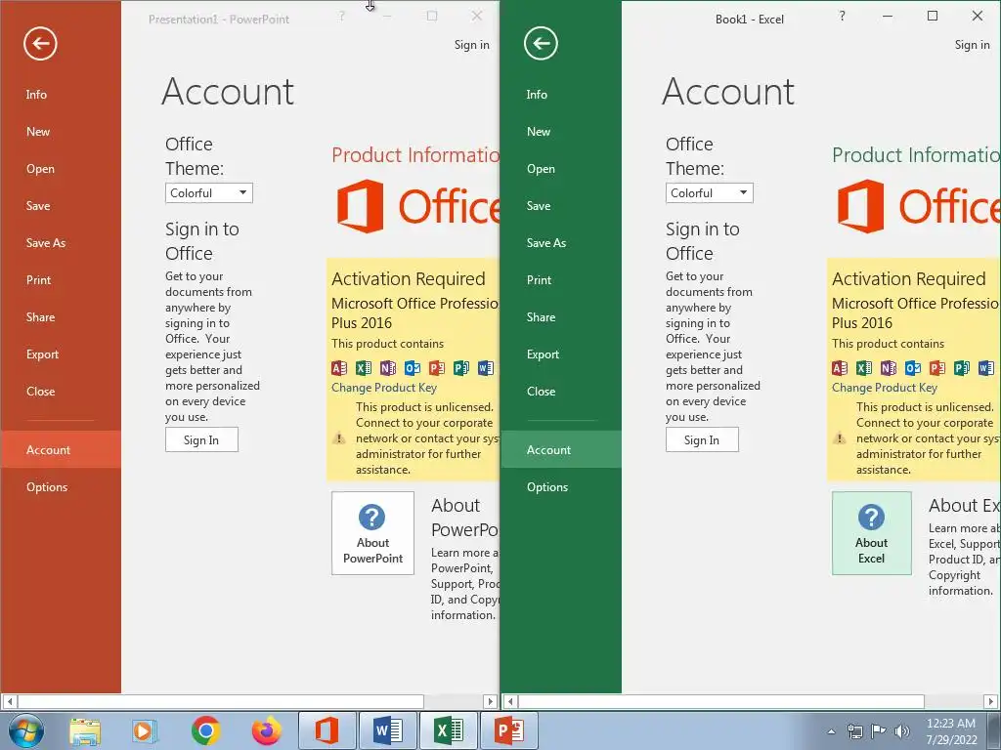Select New in the Excel sidebar
The image size is (1001, 750).
(539, 132)
